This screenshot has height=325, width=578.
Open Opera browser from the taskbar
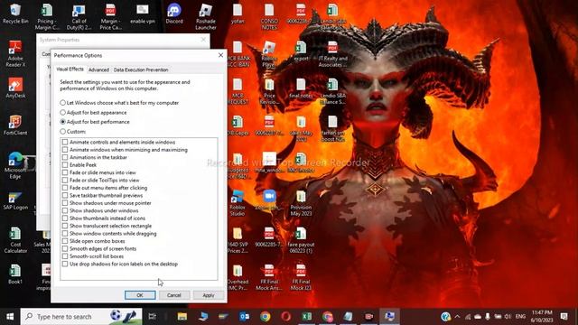[x=286, y=317]
